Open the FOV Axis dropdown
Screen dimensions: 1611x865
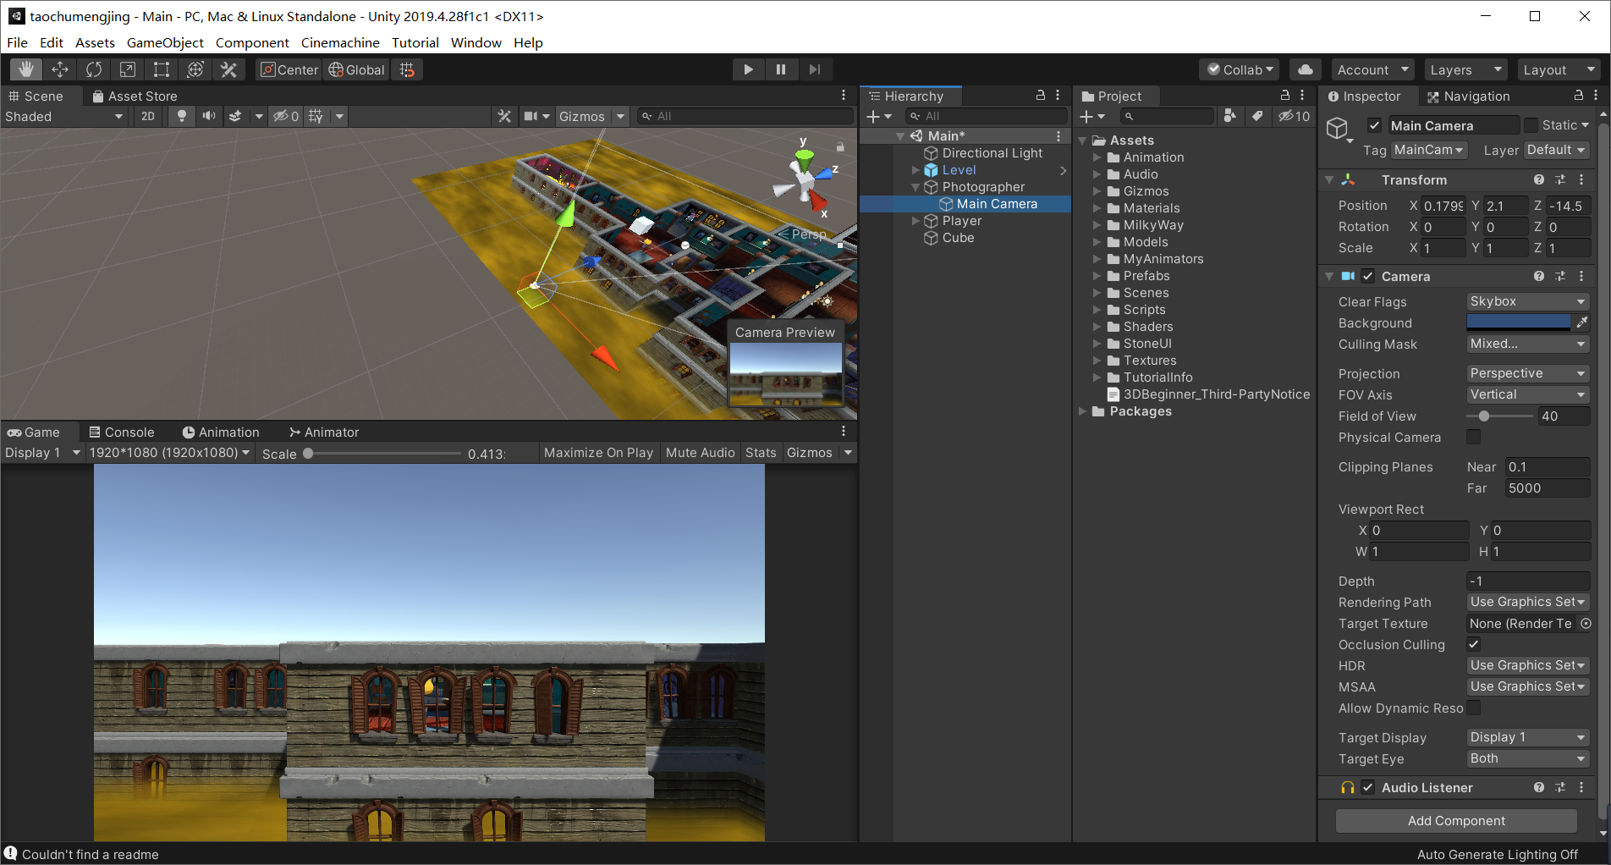pos(1527,394)
